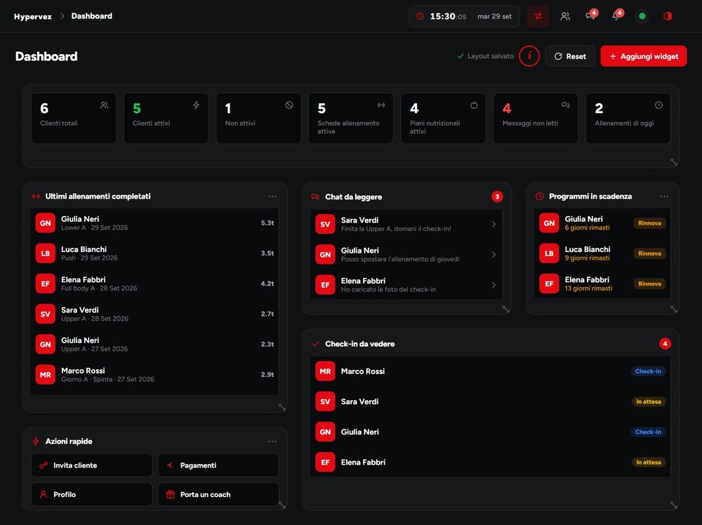Click EF avatar for Full body A workout

click(45, 284)
